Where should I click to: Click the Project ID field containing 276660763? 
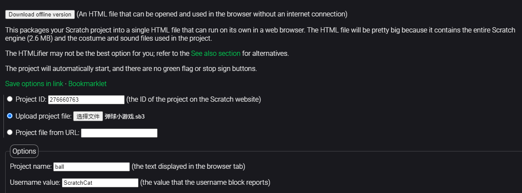click(x=86, y=100)
